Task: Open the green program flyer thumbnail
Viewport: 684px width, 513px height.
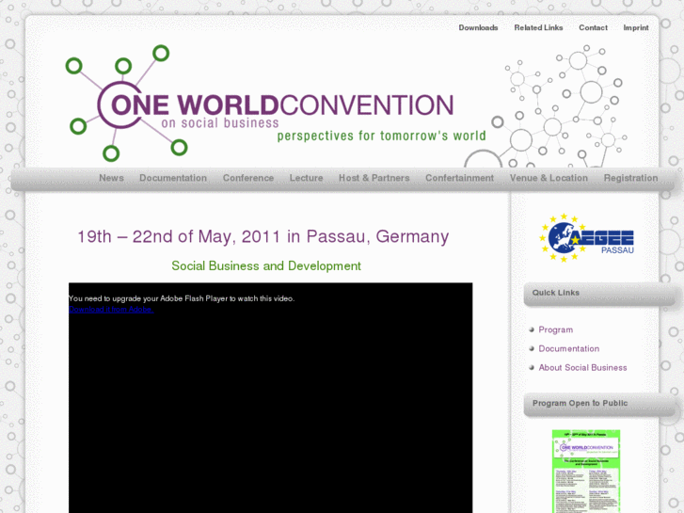Action: coord(586,471)
